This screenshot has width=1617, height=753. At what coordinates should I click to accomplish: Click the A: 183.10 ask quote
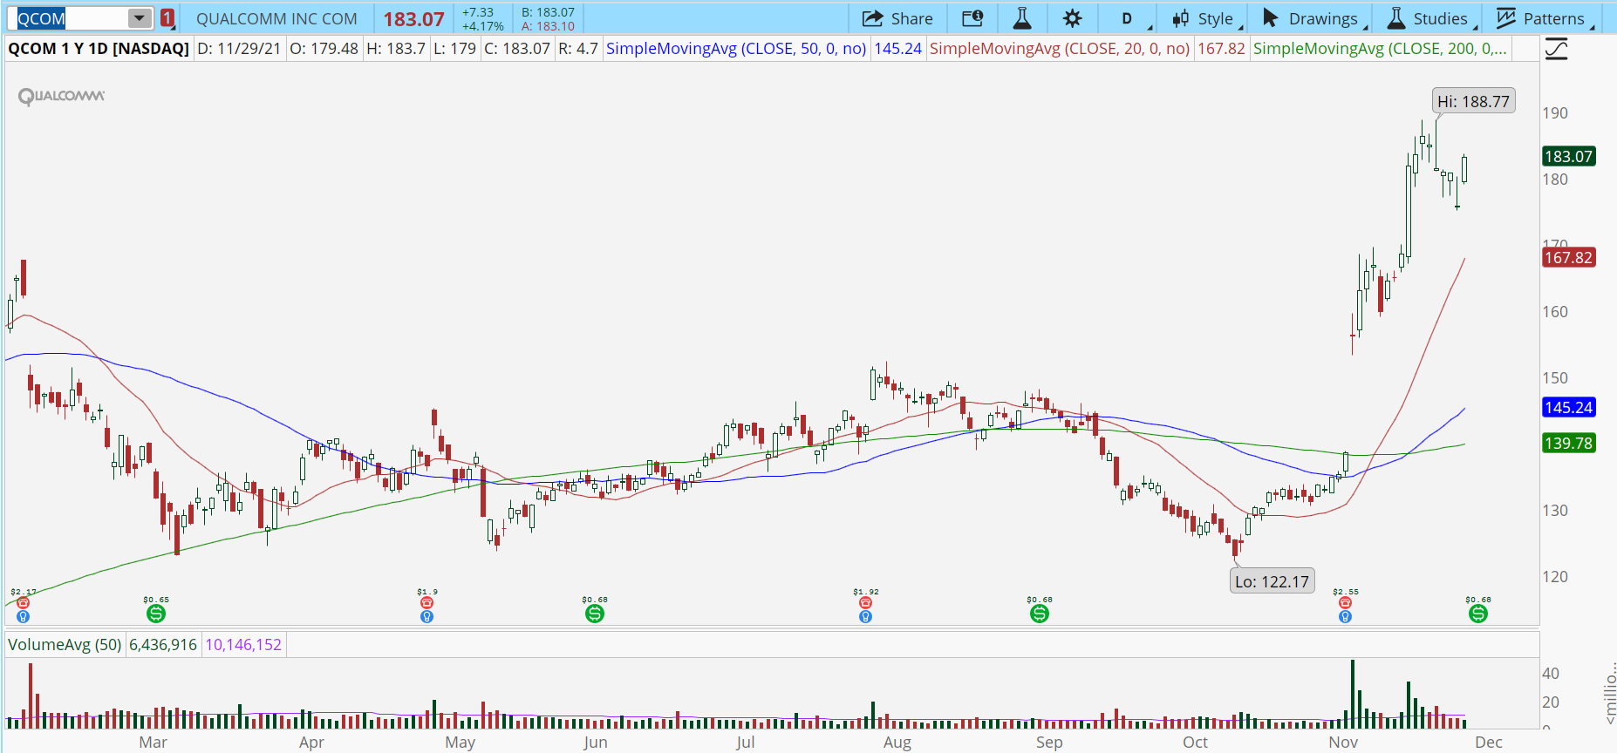548,26
